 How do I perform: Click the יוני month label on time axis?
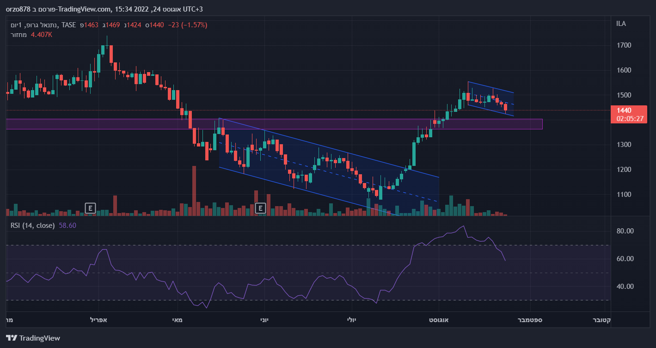(x=264, y=319)
